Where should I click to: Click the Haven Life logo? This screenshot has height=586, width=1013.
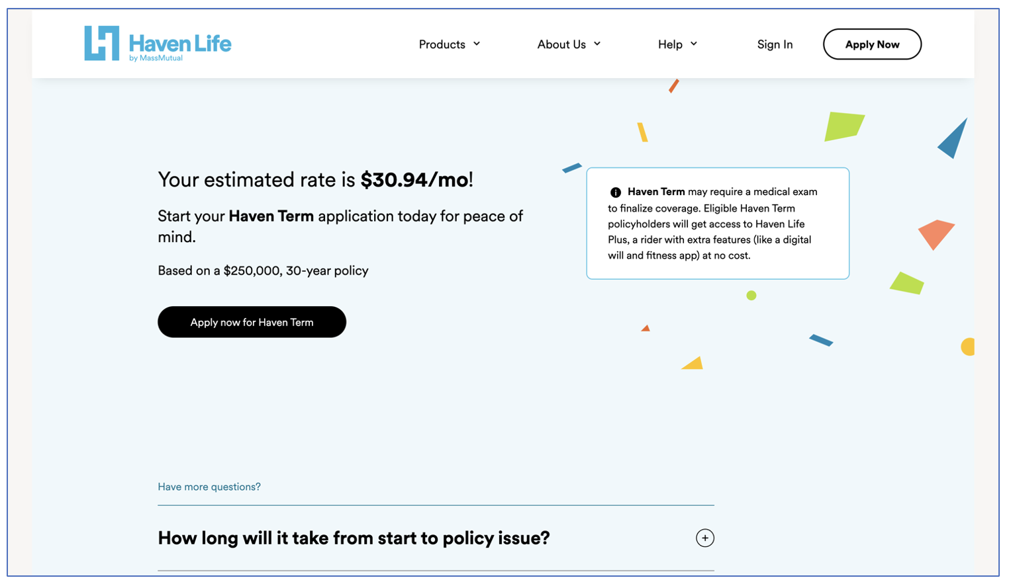click(158, 44)
